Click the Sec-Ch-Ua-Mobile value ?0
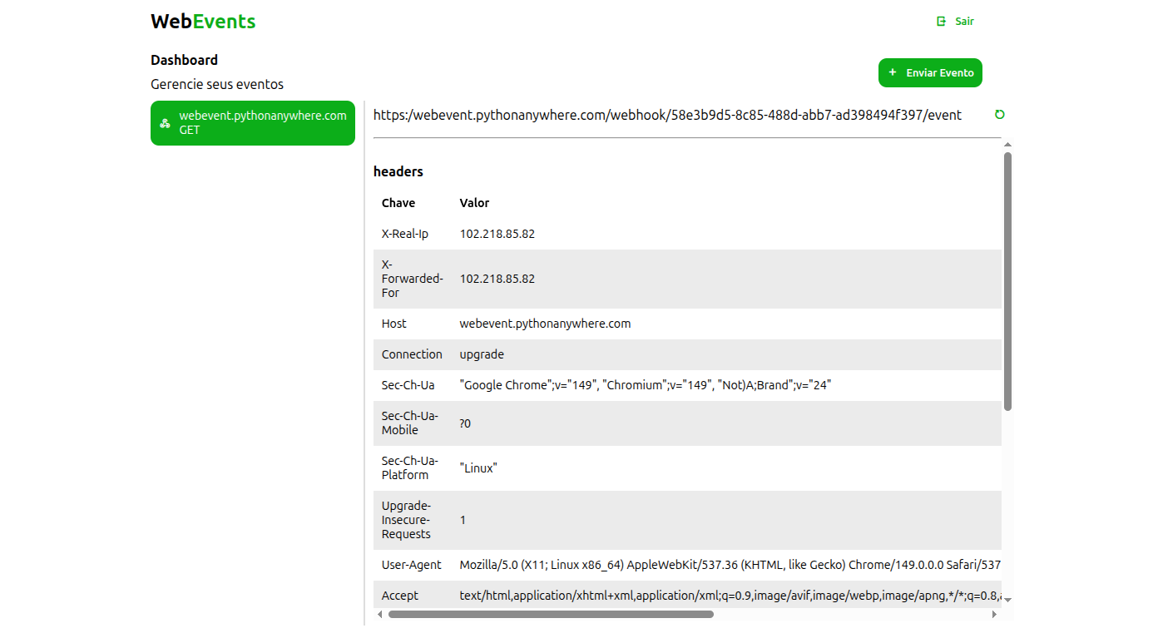Viewport: 1153px width, 643px height. (x=465, y=423)
